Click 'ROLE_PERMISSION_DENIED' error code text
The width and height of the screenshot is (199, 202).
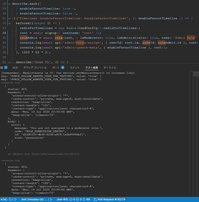(x=45, y=131)
